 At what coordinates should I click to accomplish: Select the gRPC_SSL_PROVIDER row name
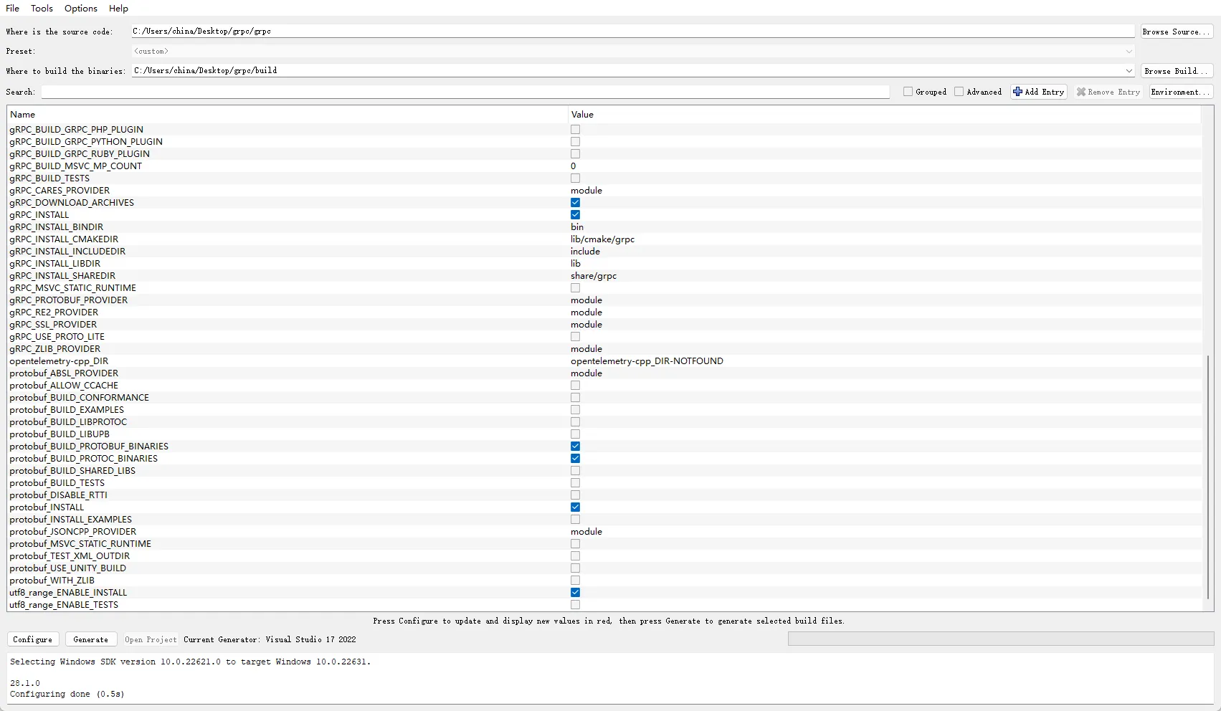click(53, 325)
